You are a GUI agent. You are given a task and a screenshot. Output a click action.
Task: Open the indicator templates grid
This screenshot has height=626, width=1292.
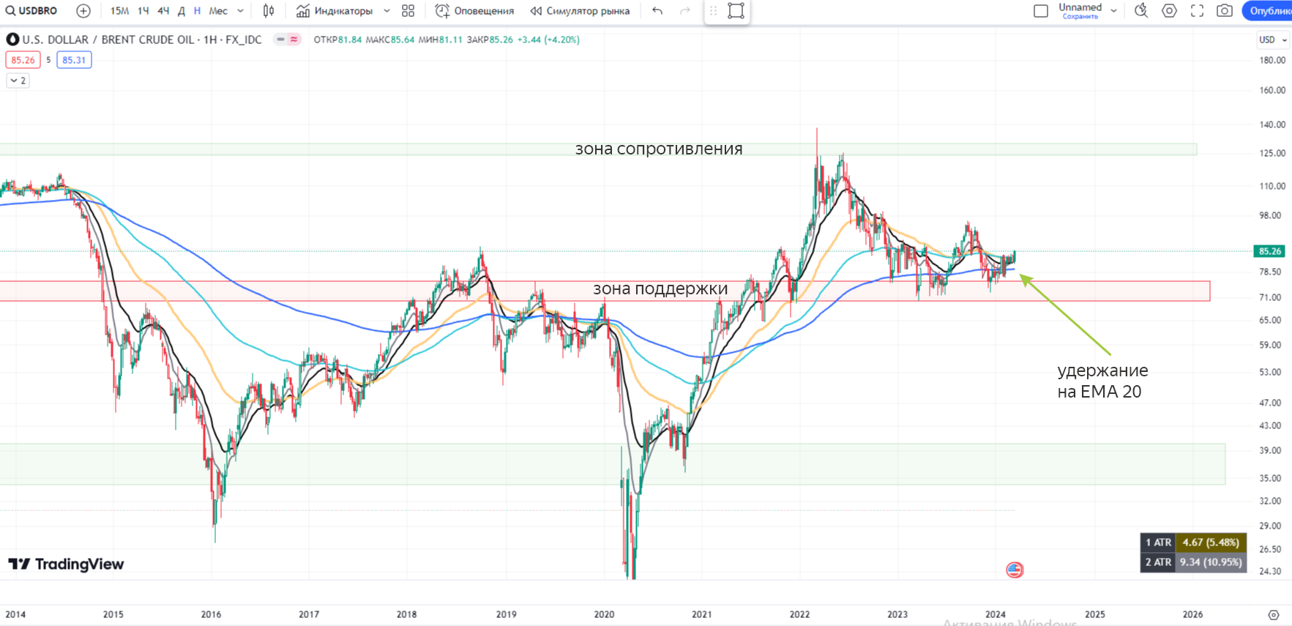pos(408,11)
